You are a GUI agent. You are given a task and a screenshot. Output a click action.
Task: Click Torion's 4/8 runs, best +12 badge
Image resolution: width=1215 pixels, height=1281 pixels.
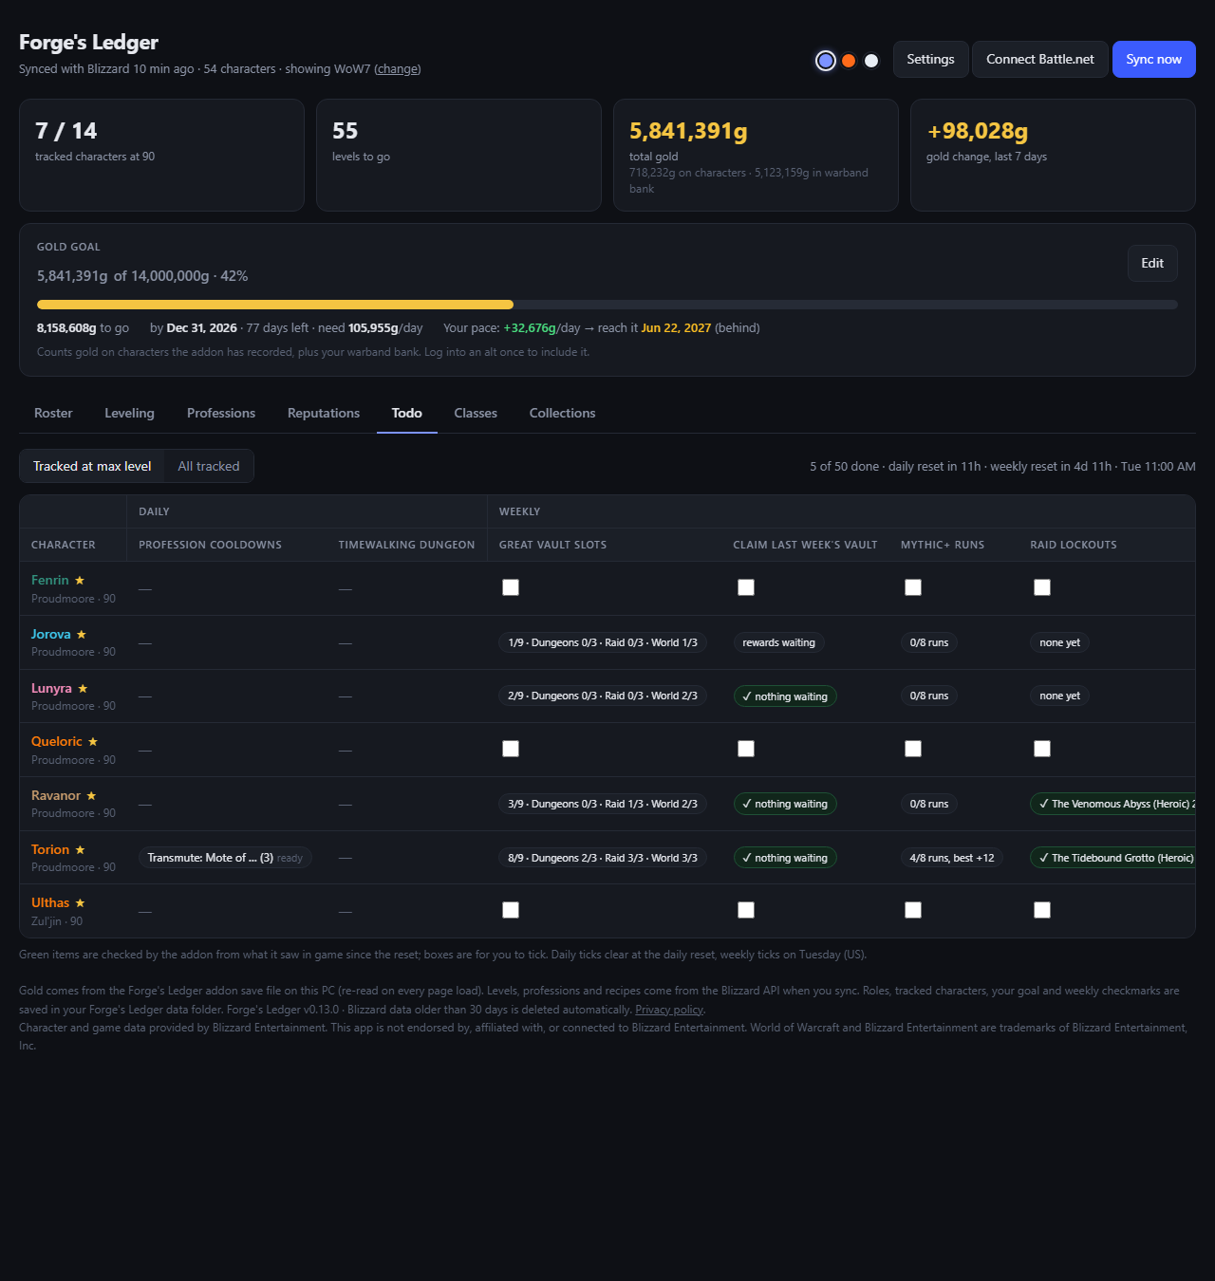[x=952, y=858]
